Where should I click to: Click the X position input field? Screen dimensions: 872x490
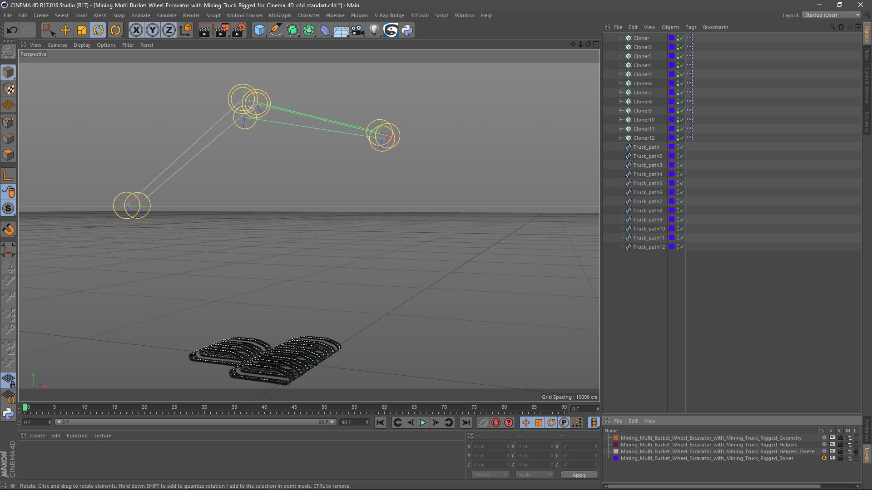pos(491,446)
